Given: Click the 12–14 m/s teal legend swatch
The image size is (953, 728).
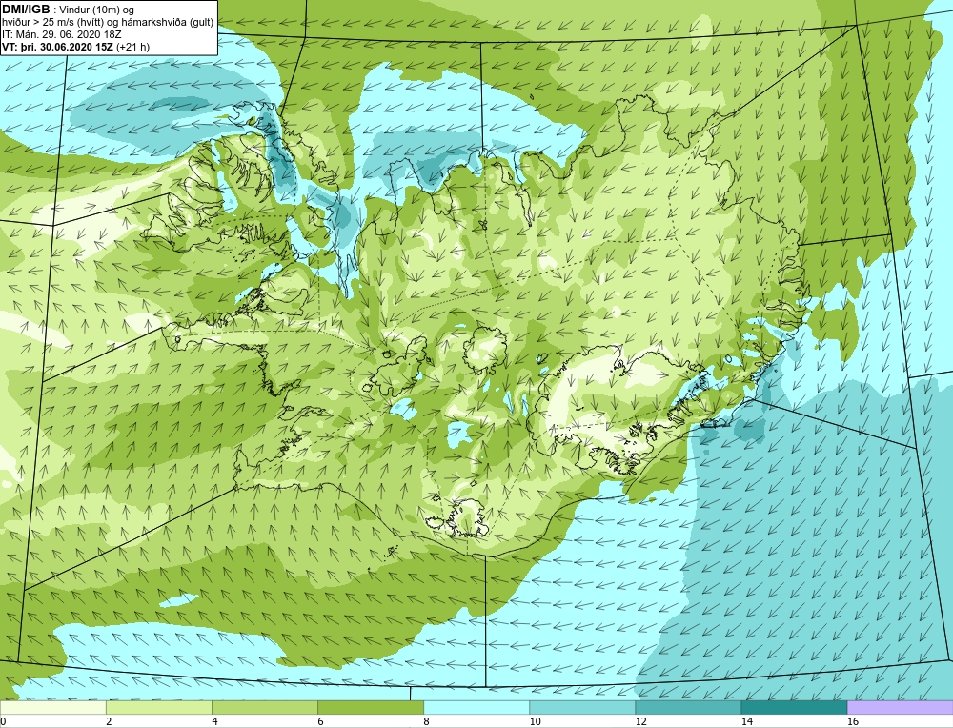Looking at the screenshot, I should [x=687, y=707].
